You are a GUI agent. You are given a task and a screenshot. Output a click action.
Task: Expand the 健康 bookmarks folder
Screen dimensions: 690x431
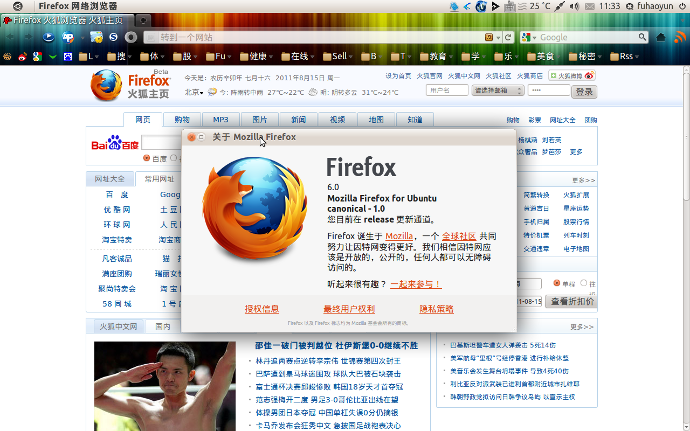point(257,56)
